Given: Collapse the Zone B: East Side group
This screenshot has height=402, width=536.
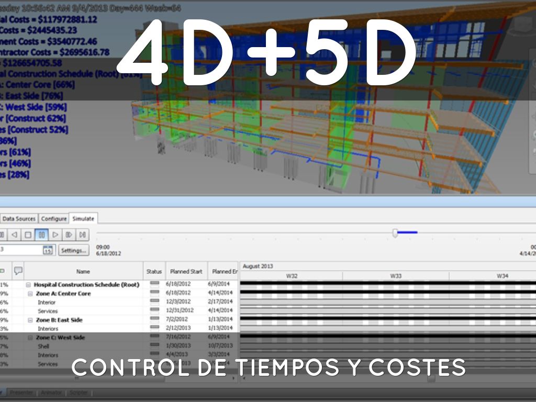Looking at the screenshot, I should [31, 320].
